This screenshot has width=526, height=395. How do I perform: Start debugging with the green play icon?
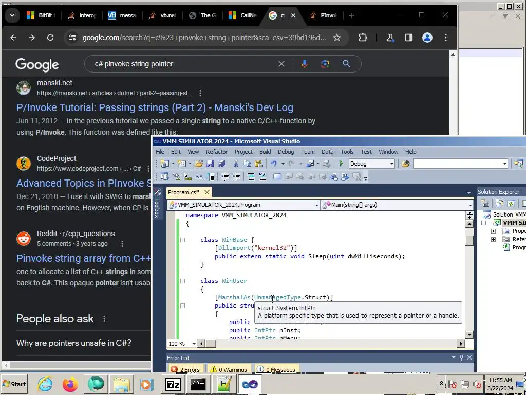tap(341, 164)
